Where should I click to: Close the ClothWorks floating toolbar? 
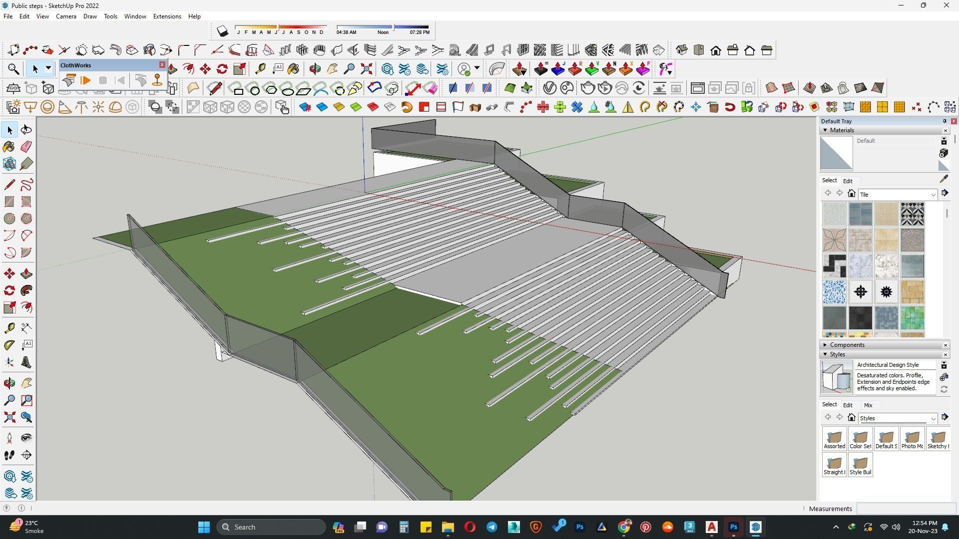click(162, 65)
